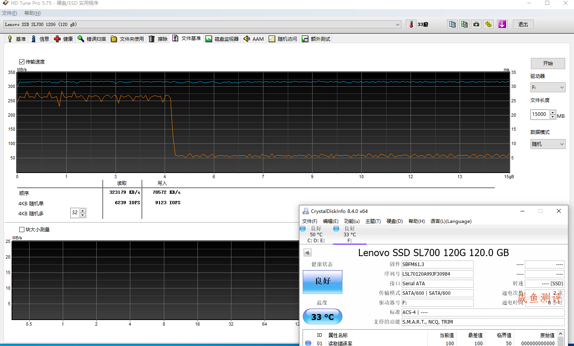574x346 pixels.
Task: Open CrystalDiskInfo 文件(F) menu
Action: (309, 221)
